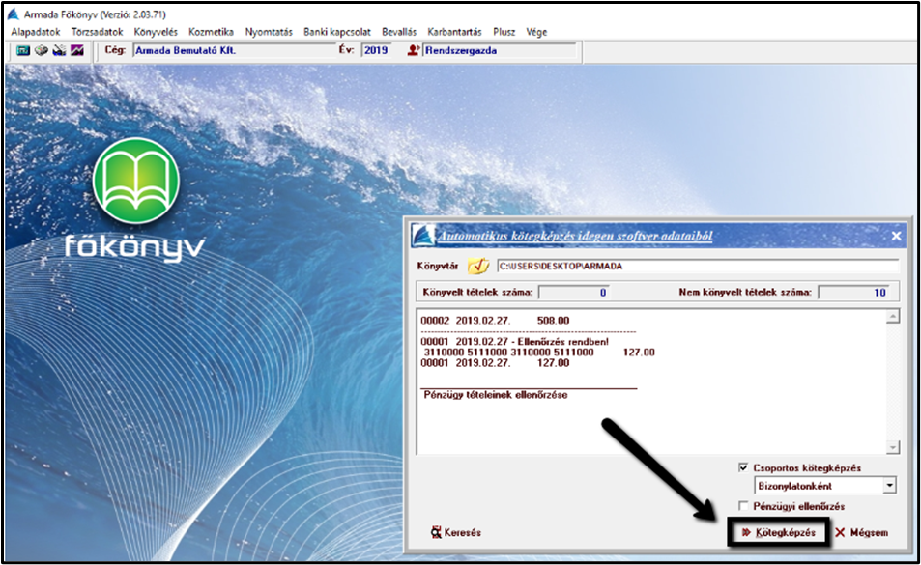Click the Armada sailboat icon in the dialog title
921x565 pixels.
[x=423, y=236]
